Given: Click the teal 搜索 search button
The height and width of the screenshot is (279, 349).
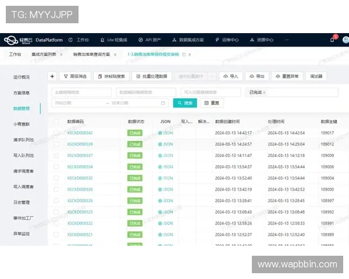Looking at the screenshot, I should pos(185,103).
